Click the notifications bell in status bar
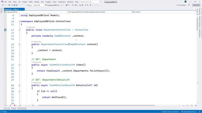The image size is (202, 113). (x=199, y=112)
